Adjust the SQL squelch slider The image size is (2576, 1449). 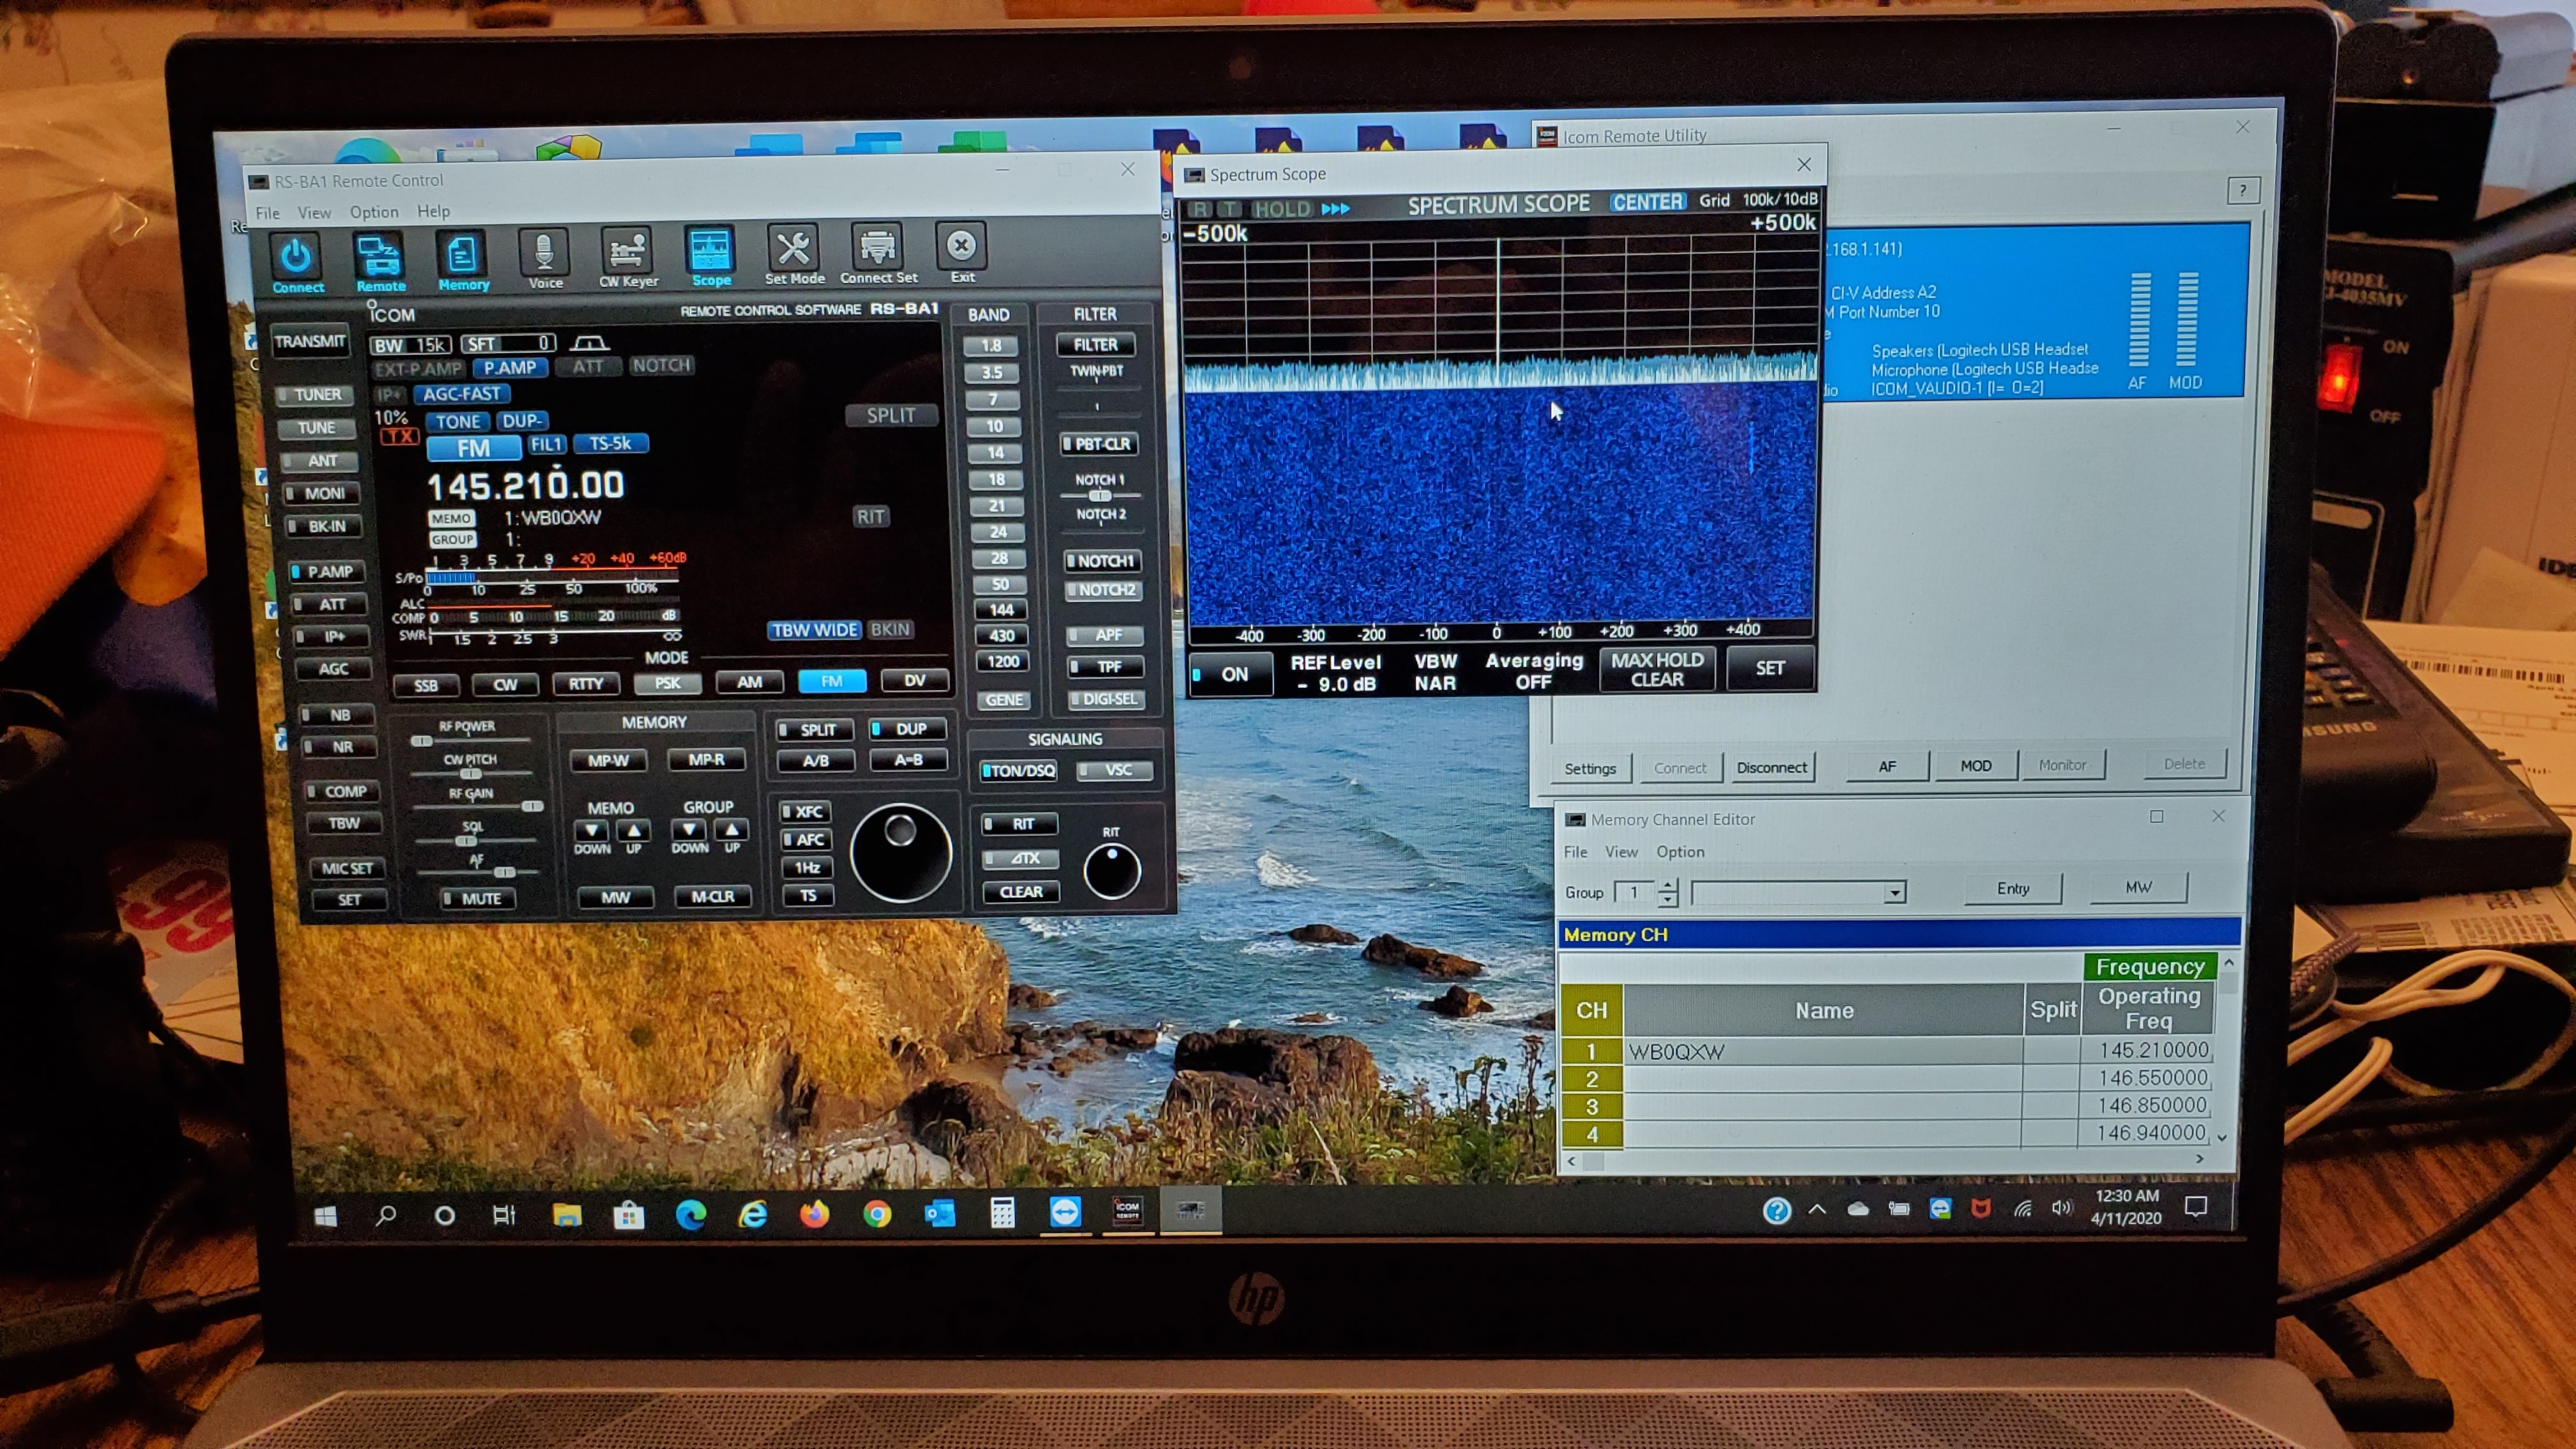tap(473, 840)
